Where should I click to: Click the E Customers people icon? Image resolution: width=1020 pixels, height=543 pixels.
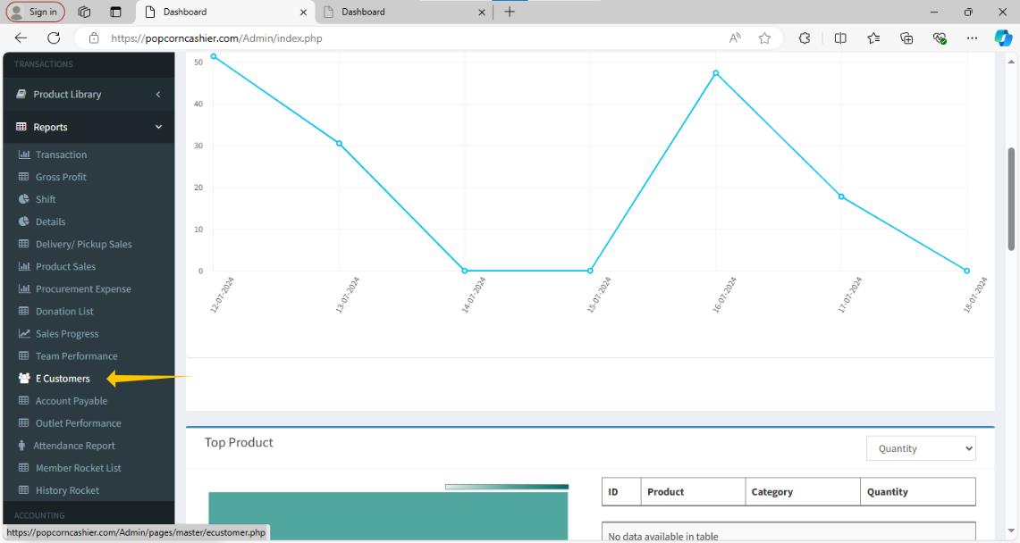coord(24,379)
